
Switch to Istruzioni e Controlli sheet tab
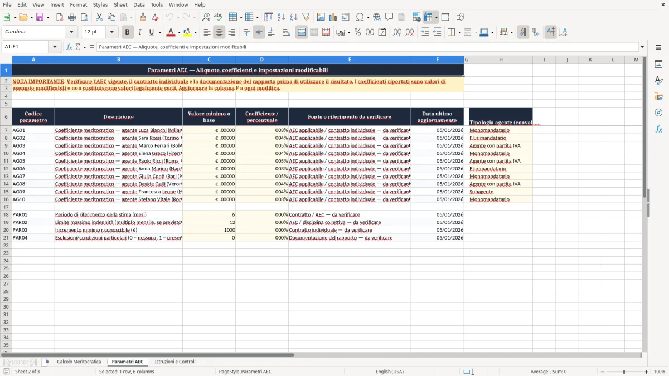[x=176, y=362]
